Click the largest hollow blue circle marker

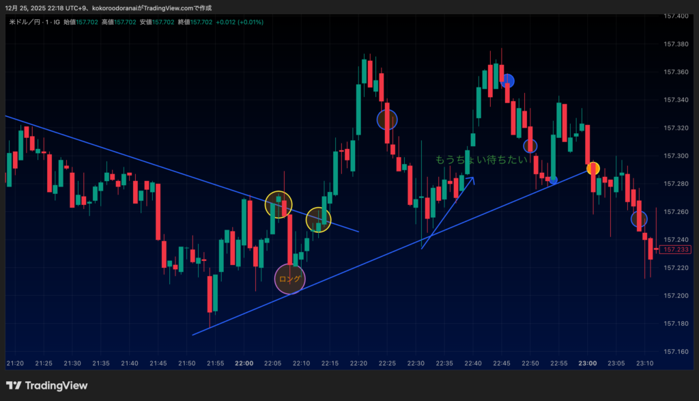point(386,120)
